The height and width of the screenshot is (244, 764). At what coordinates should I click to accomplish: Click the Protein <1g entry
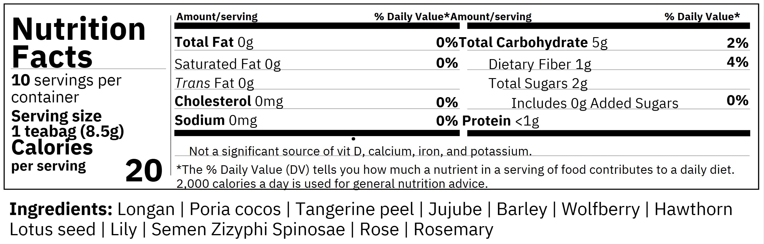[500, 121]
